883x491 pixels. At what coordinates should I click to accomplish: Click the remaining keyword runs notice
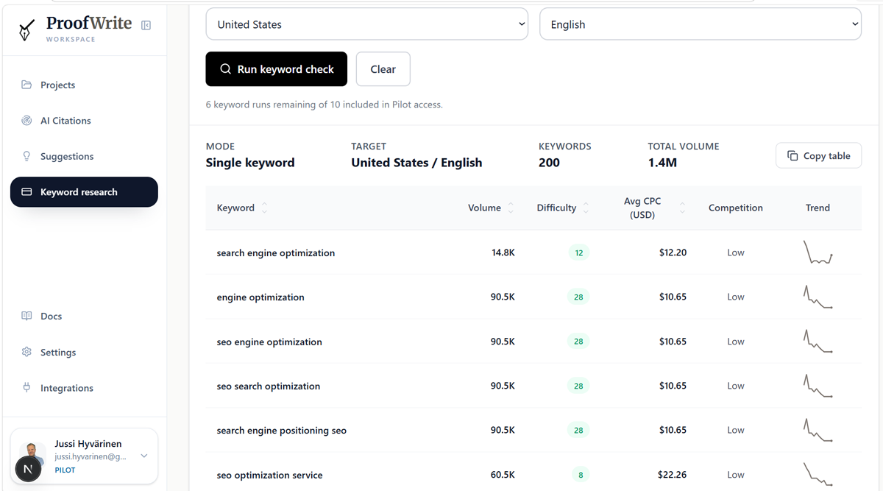point(325,105)
